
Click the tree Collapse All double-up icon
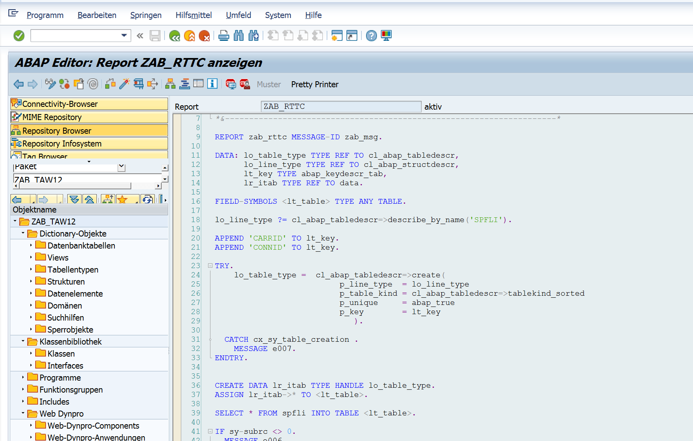[x=89, y=199]
